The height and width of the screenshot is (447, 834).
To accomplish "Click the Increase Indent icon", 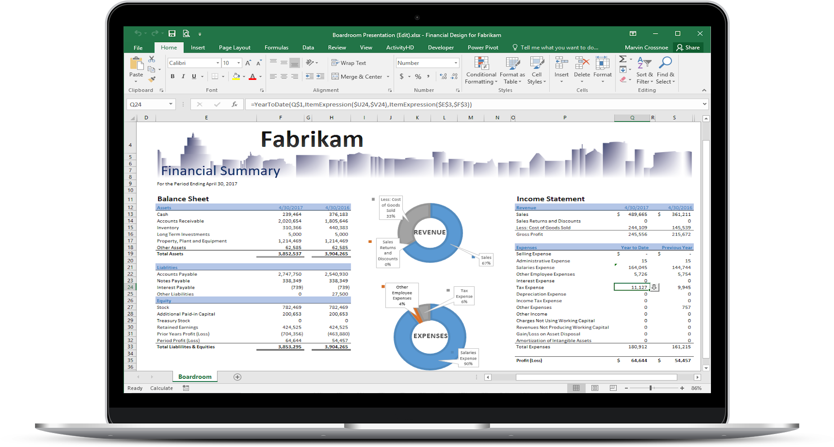I will tap(320, 77).
